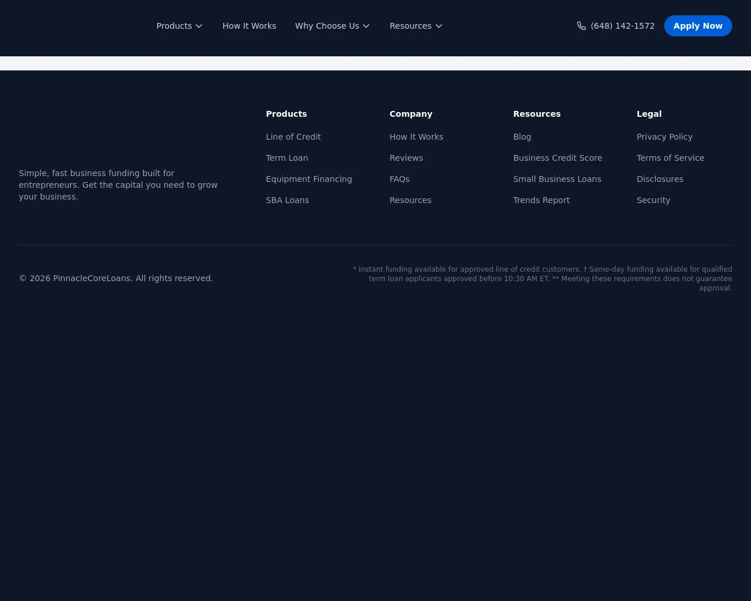751x601 pixels.
Task: Visit the Business Credit Score footer link
Action: pyautogui.click(x=558, y=158)
